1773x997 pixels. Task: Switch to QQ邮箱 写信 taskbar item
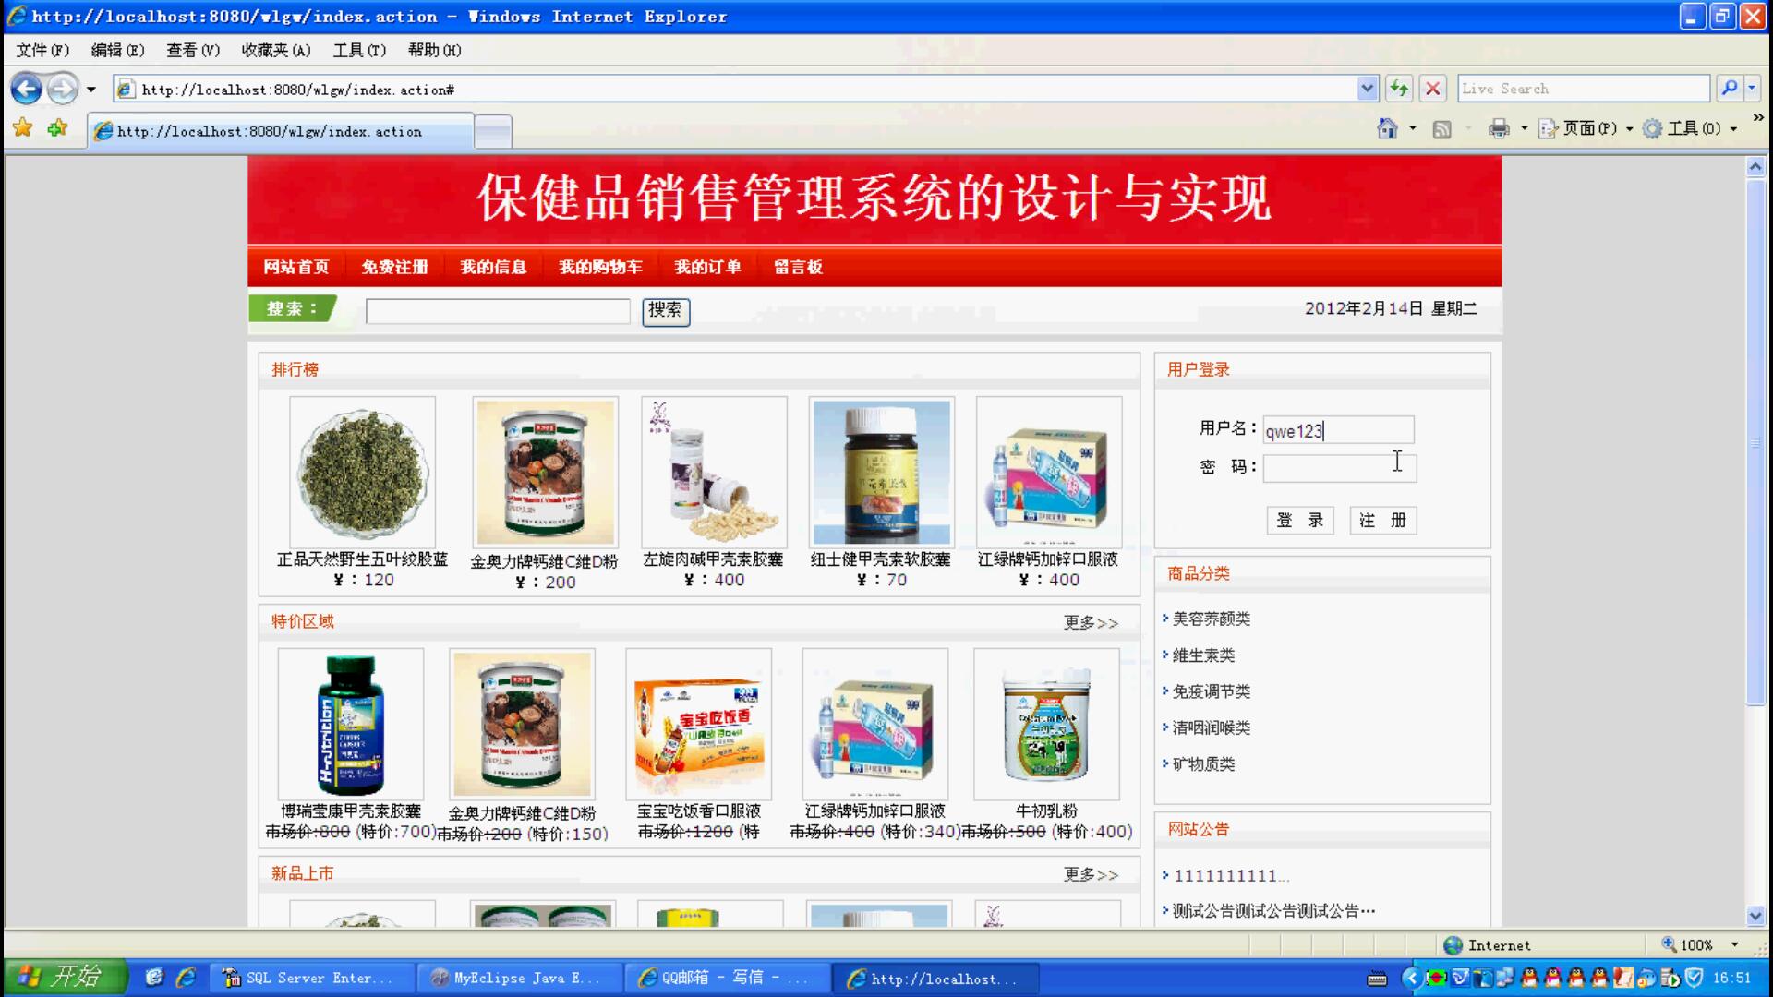726,978
